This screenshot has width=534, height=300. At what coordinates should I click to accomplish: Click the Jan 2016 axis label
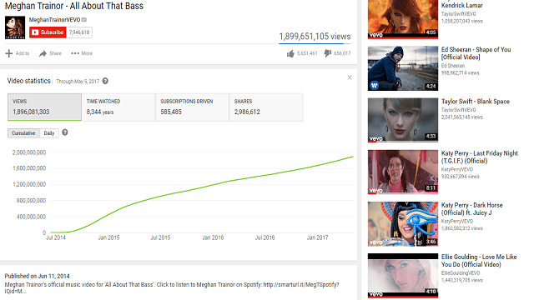pyautogui.click(x=213, y=237)
